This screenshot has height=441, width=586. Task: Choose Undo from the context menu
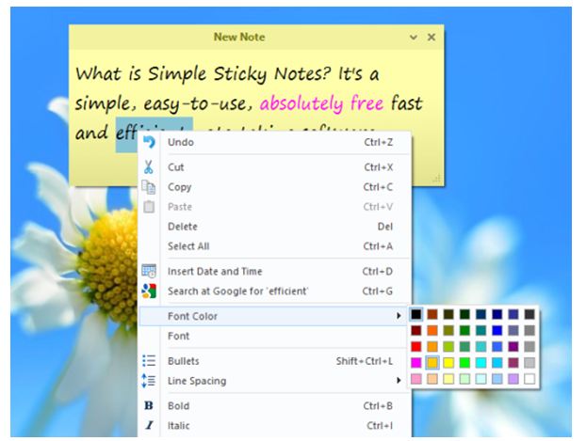tap(275, 142)
